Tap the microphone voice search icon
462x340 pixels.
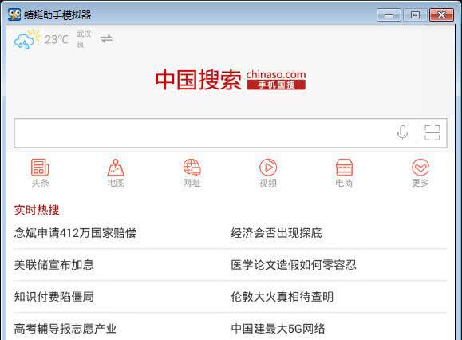click(402, 132)
